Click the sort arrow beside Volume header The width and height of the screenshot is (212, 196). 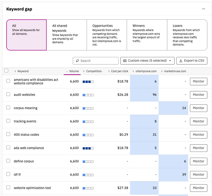[x=67, y=71]
